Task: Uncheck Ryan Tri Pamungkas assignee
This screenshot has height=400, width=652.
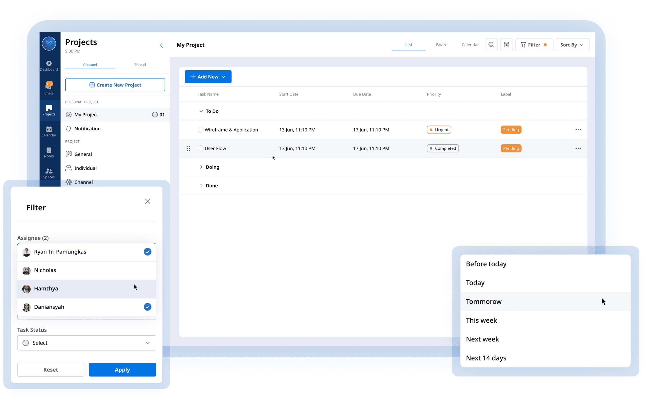Action: tap(148, 252)
